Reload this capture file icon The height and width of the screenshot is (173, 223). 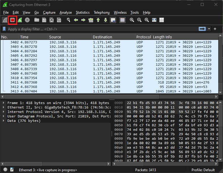pos(59,20)
